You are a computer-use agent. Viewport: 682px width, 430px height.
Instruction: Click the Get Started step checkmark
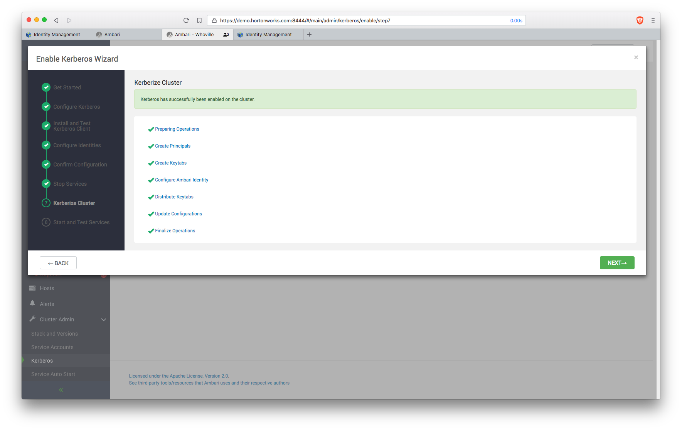tap(46, 87)
